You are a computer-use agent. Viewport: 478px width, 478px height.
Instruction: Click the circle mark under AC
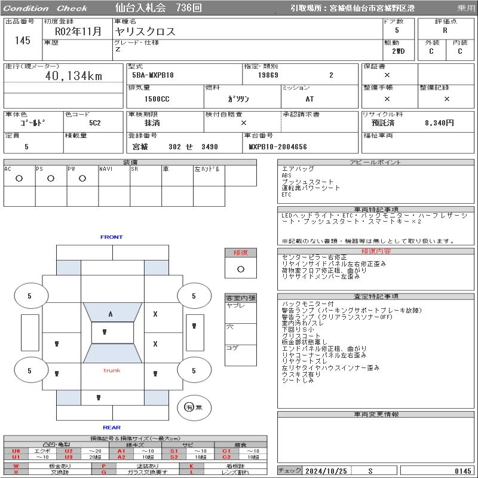pyautogui.click(x=19, y=179)
